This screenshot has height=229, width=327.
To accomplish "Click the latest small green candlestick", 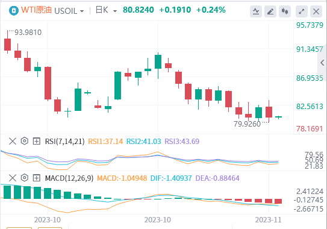I will pyautogui.click(x=278, y=117).
